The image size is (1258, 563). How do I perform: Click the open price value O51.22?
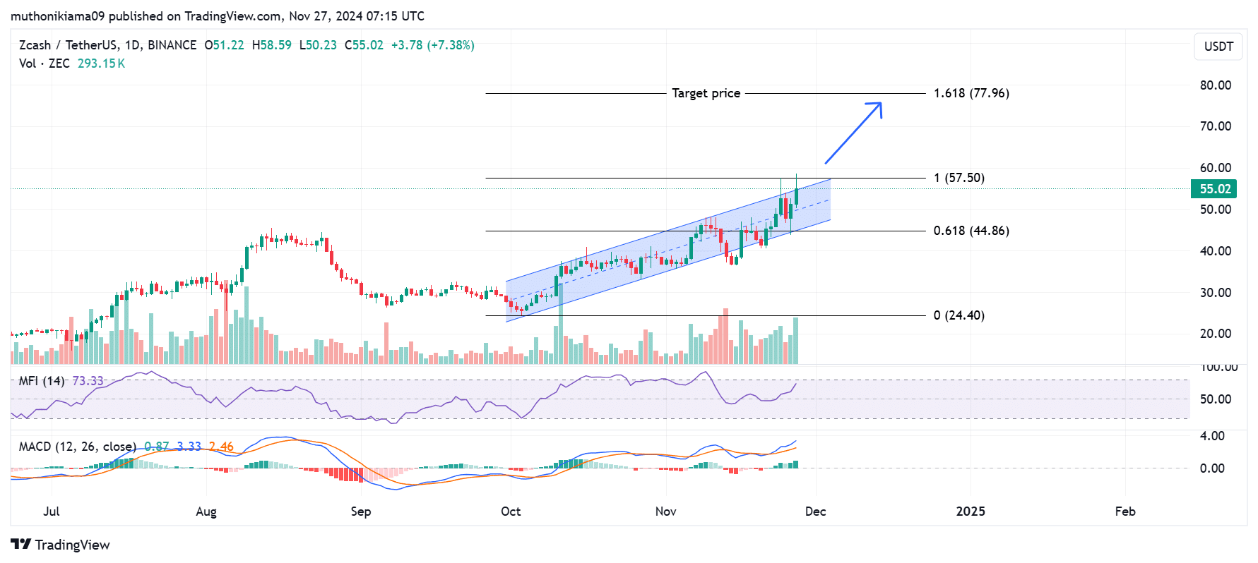224,45
